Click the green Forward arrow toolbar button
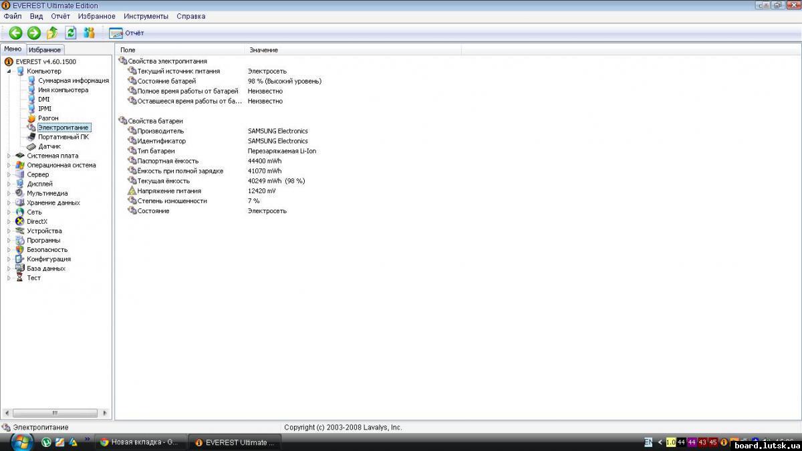The height and width of the screenshot is (451, 802). coord(33,33)
